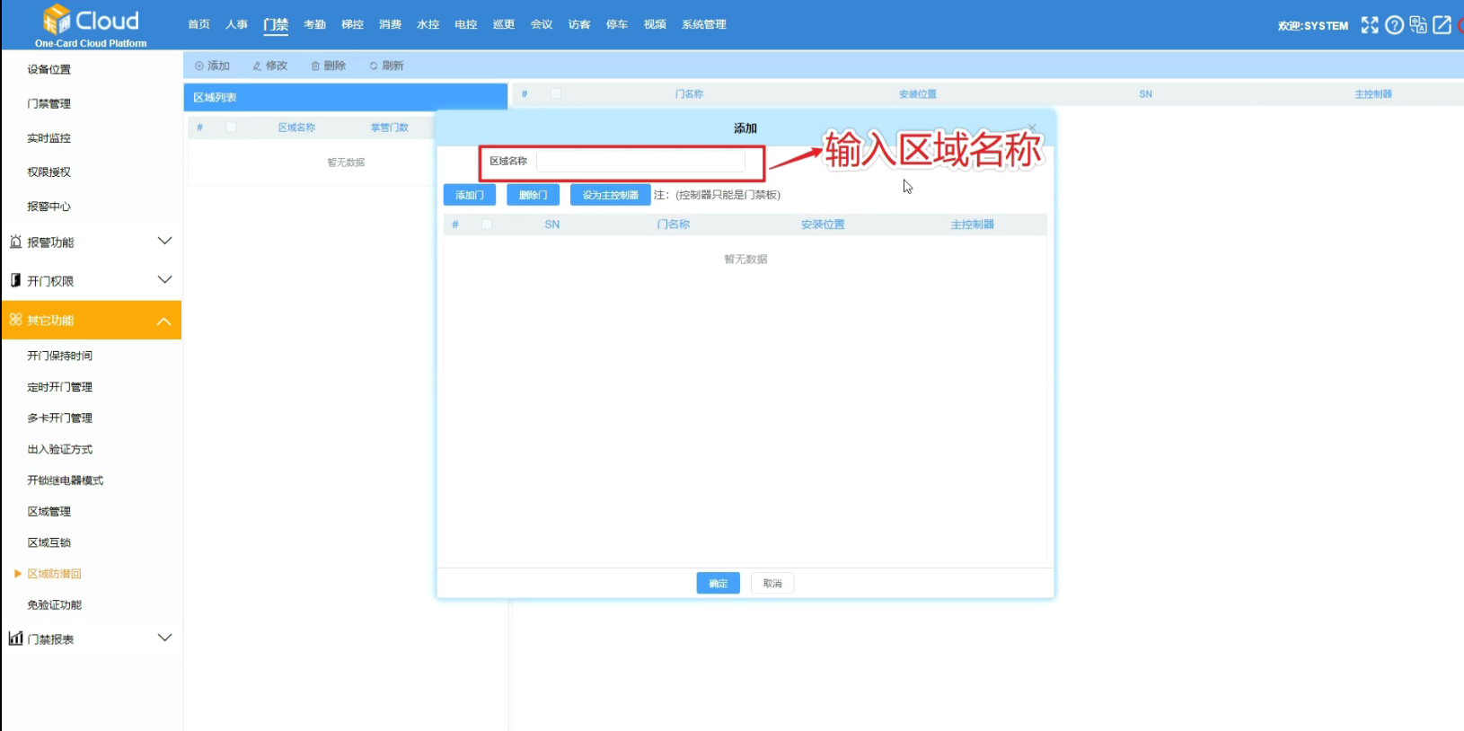Focus the 区域名称 input field
Viewport: 1464px width, 731px height.
pos(640,161)
